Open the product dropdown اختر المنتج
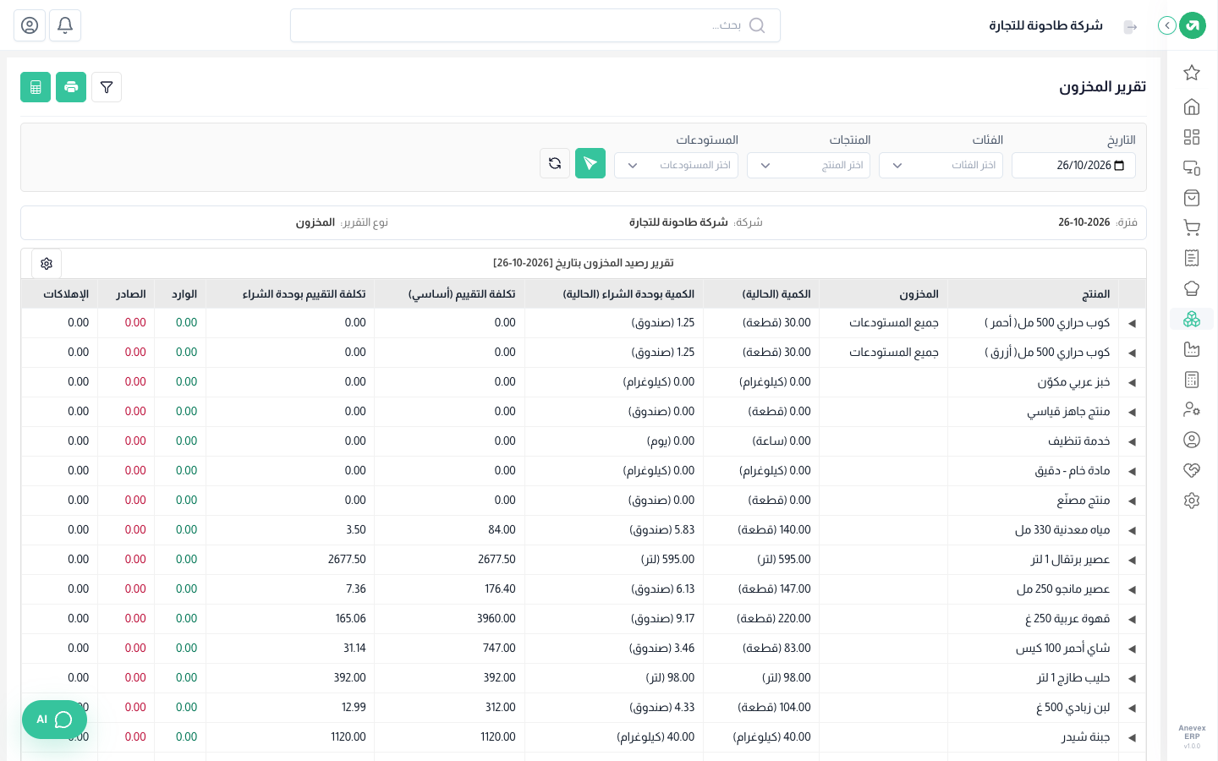This screenshot has height=761, width=1218. [809, 166]
